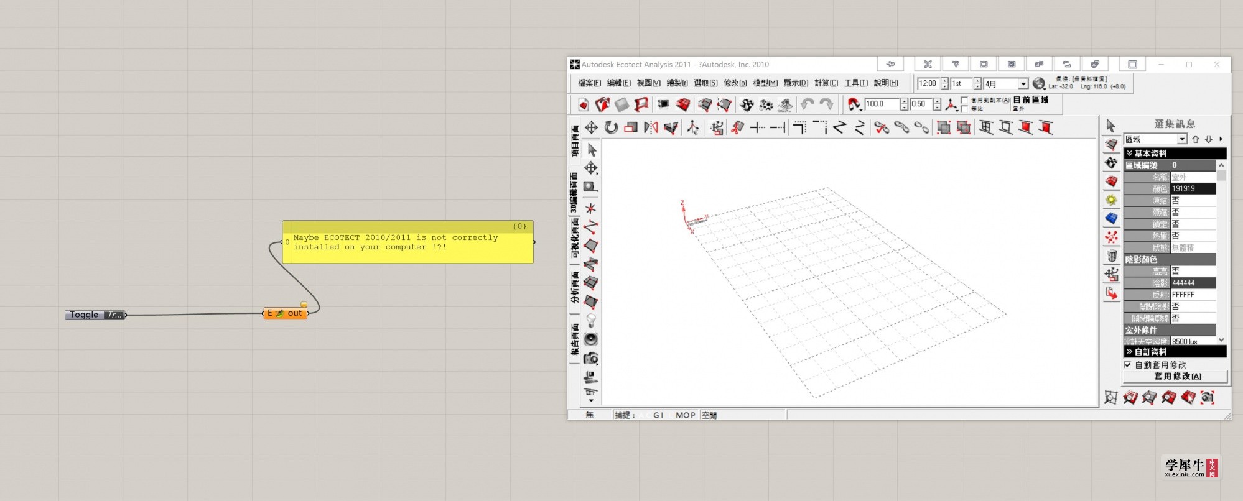
Task: Click the sun shadow settings panel icon
Action: tap(1111, 200)
